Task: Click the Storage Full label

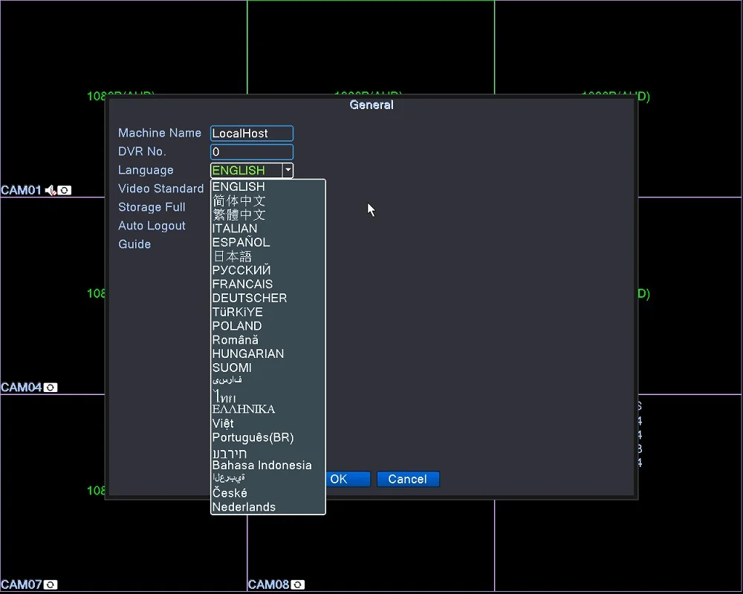Action: (152, 207)
